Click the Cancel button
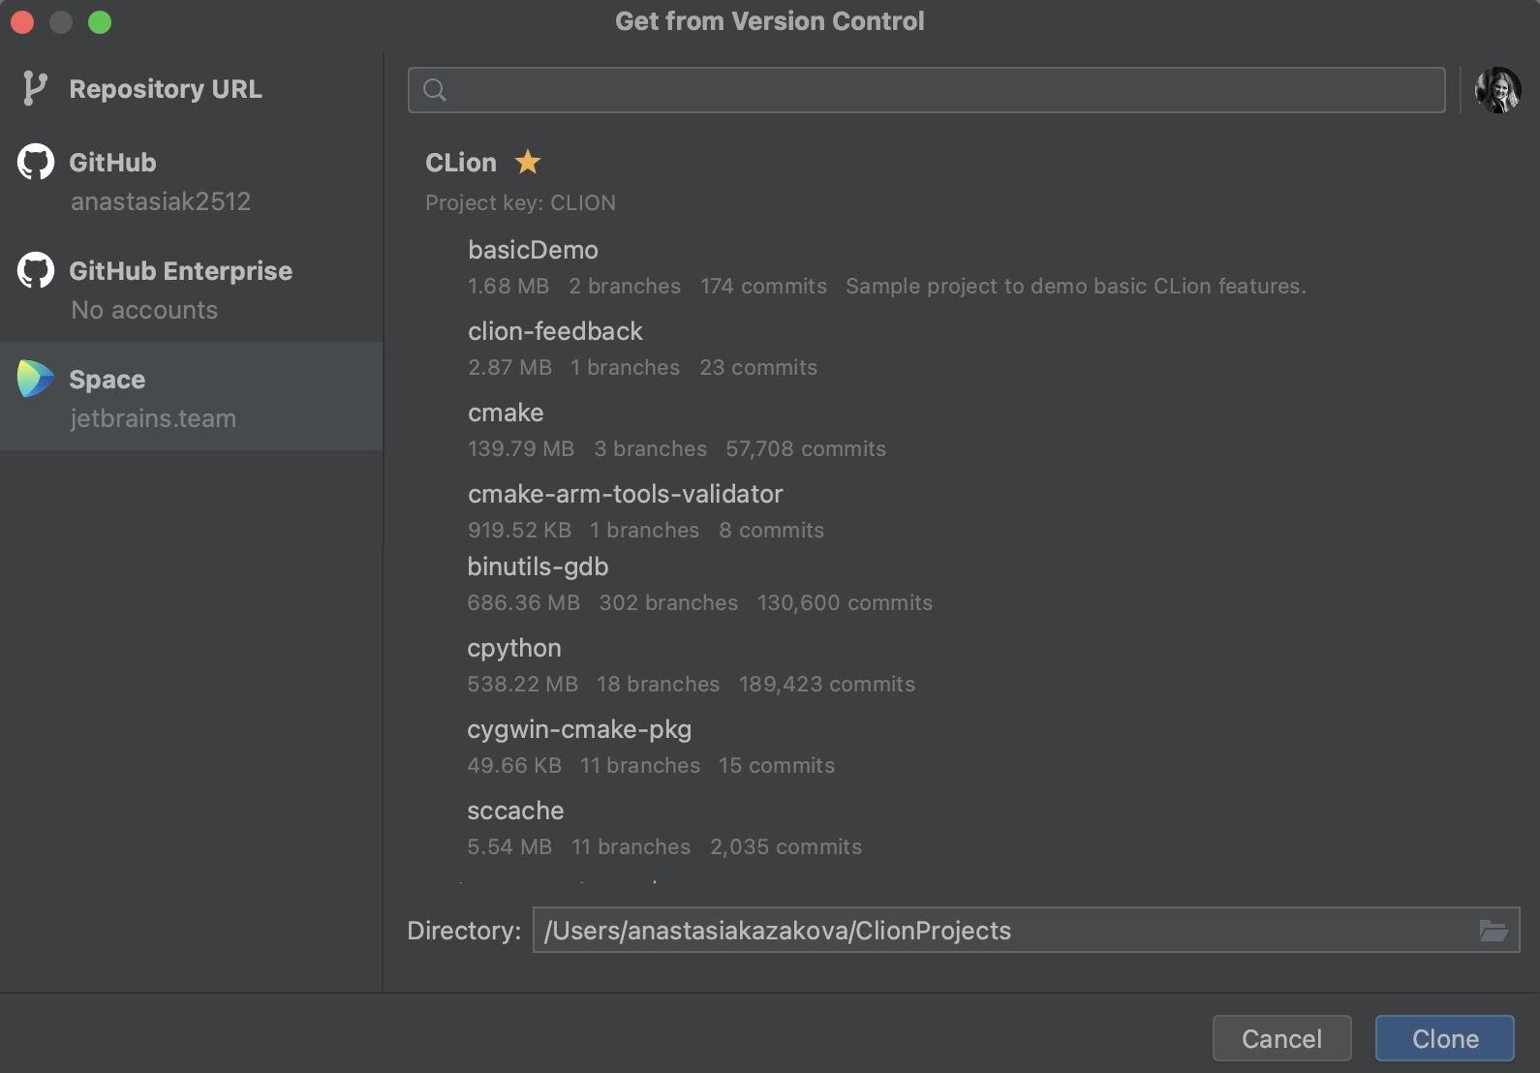Screen dimensions: 1540x1073 (1281, 1038)
